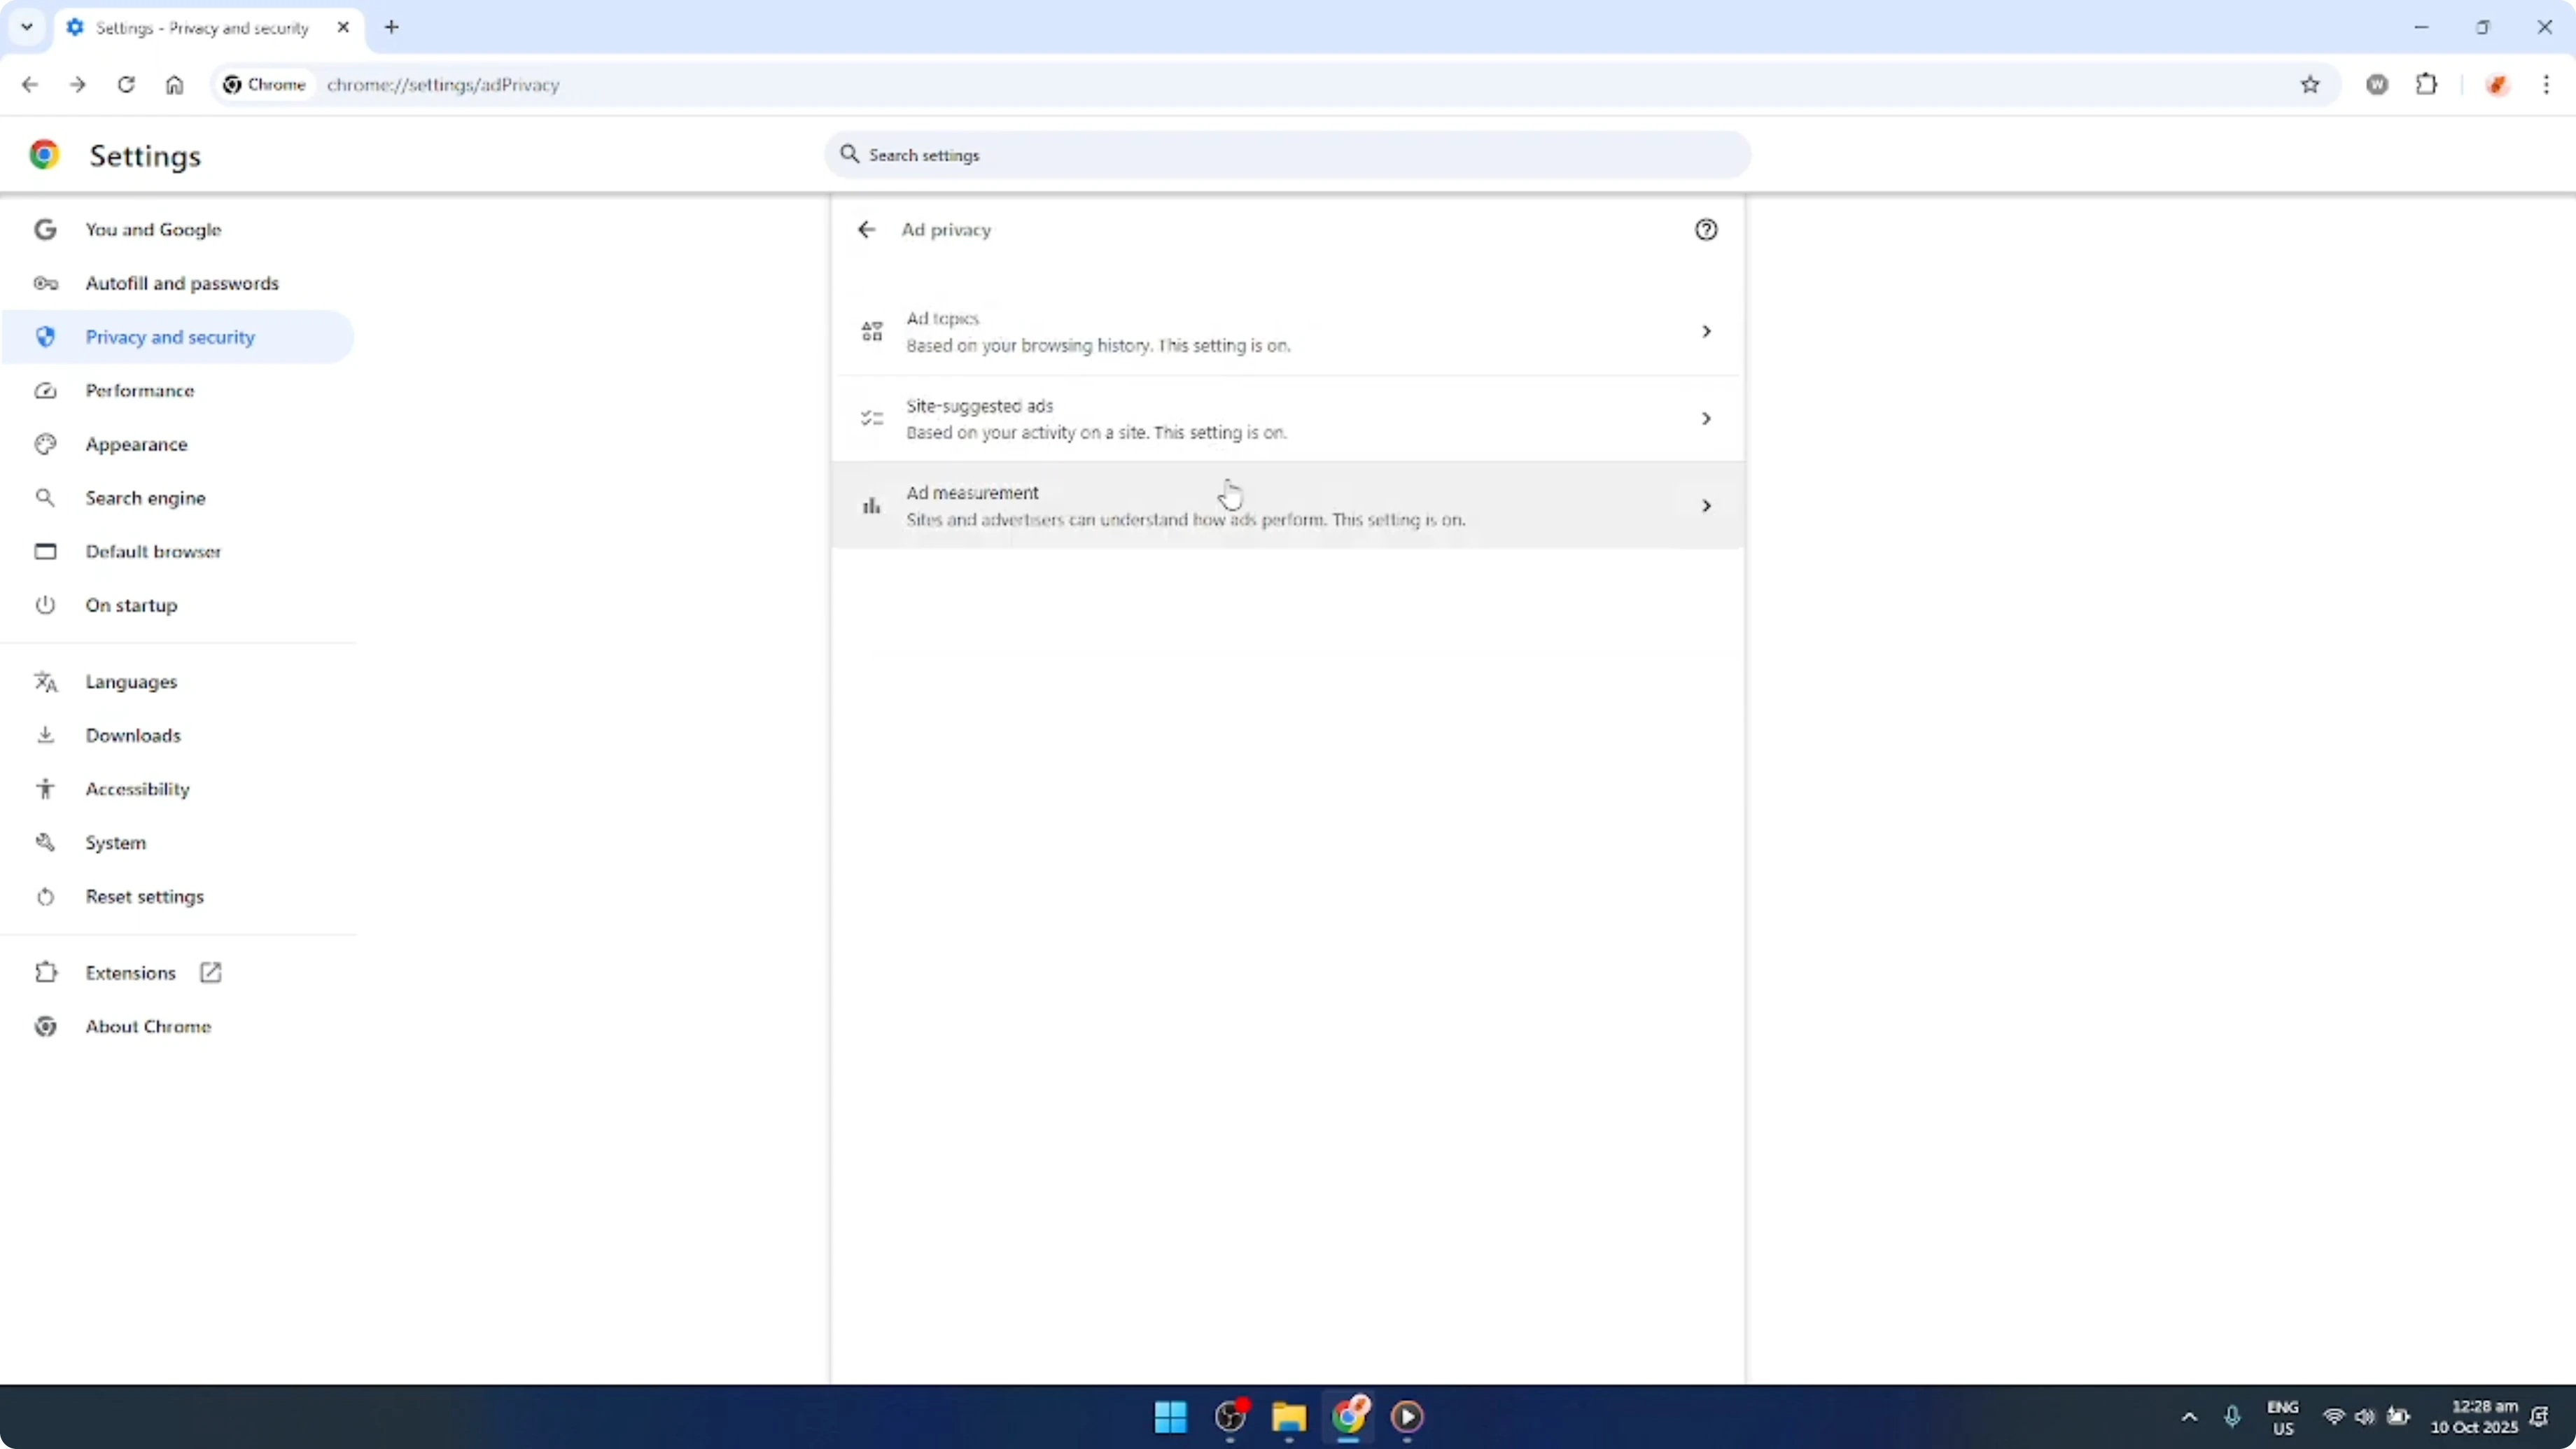Click the browser home icon
The image size is (2576, 1449).
[x=174, y=85]
